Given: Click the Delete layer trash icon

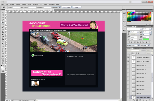Looking at the screenshot, I should pyautogui.click(x=150, y=100).
